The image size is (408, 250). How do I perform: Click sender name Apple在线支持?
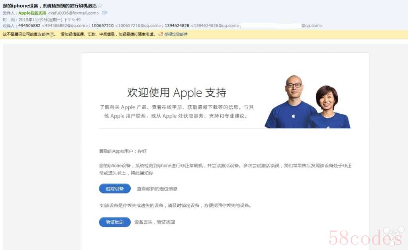coord(32,13)
